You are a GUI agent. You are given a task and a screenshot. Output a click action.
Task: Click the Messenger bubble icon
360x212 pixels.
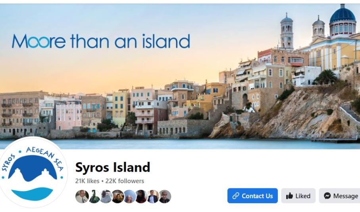pos(327,196)
